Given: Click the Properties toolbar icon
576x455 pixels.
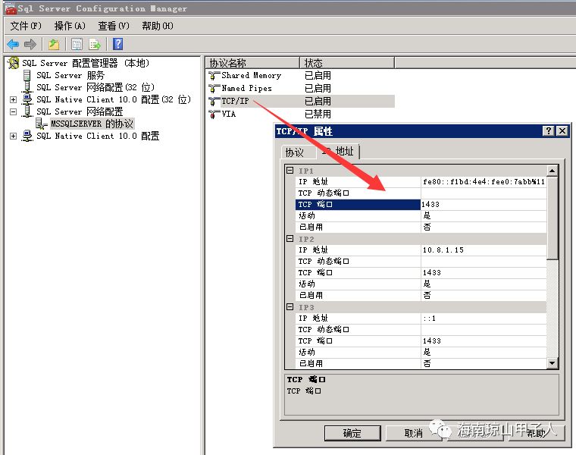Looking at the screenshot, I should 77,45.
